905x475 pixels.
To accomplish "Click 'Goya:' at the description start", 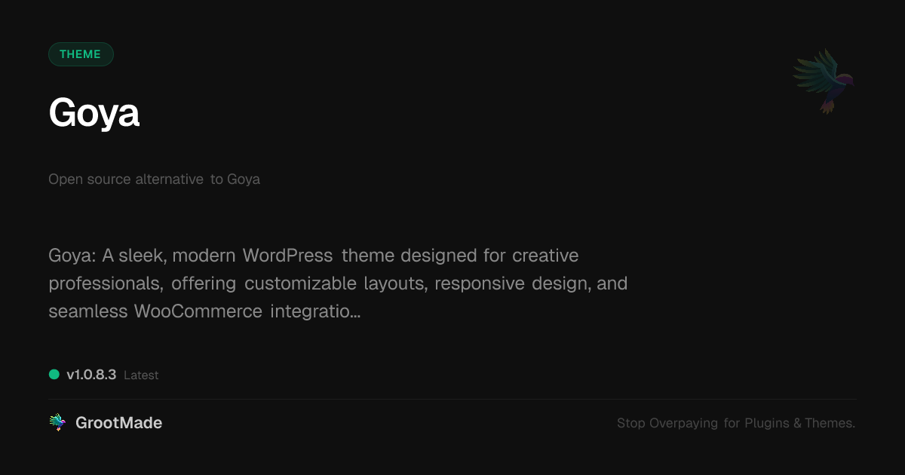I will click(72, 256).
